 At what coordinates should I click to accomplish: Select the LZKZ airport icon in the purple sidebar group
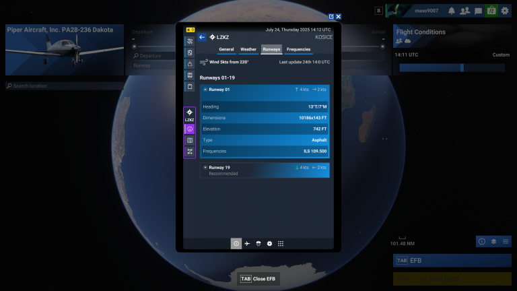[190, 115]
